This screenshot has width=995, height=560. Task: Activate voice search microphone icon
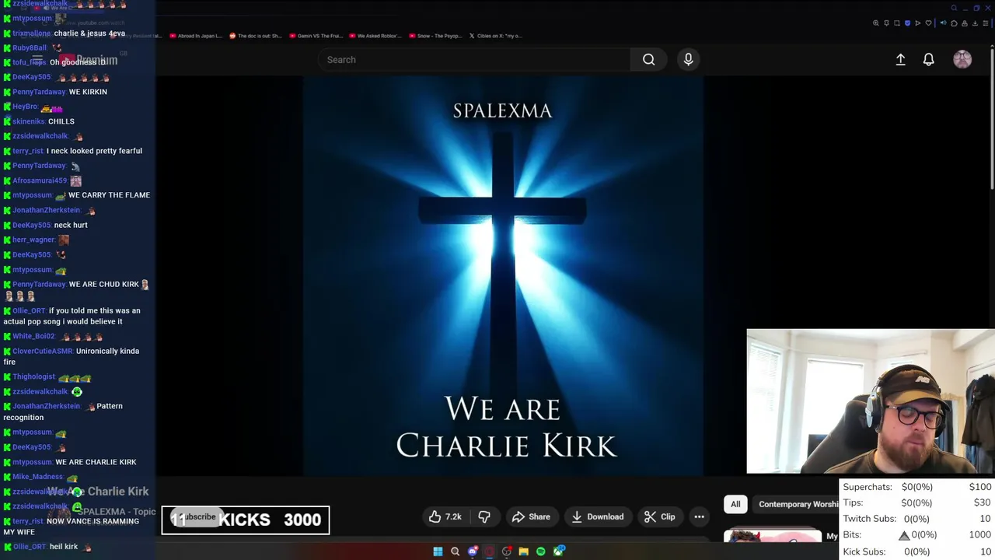click(688, 59)
